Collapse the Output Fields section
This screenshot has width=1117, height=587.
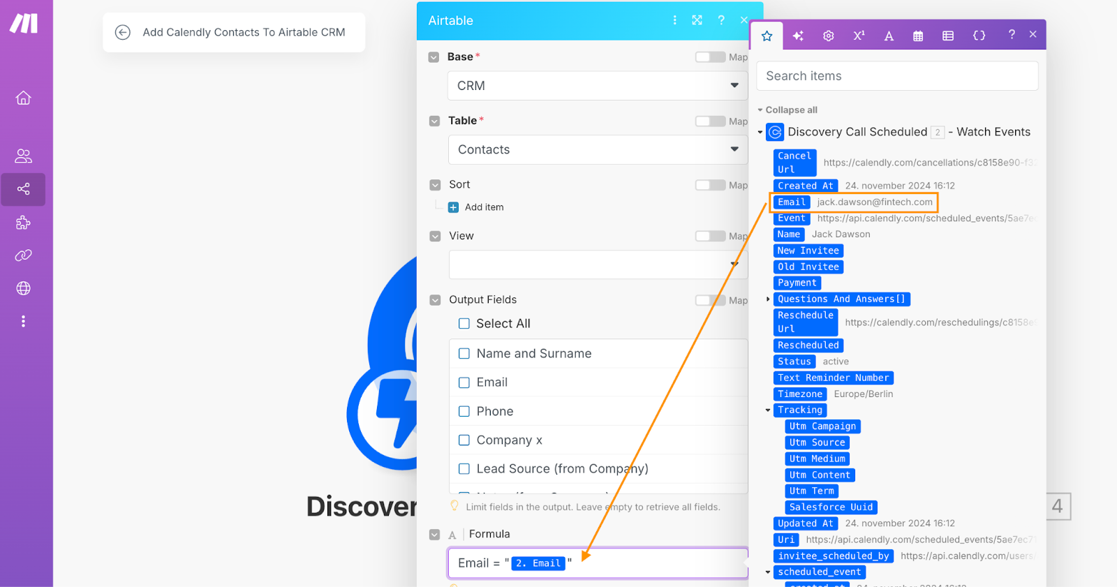click(435, 300)
